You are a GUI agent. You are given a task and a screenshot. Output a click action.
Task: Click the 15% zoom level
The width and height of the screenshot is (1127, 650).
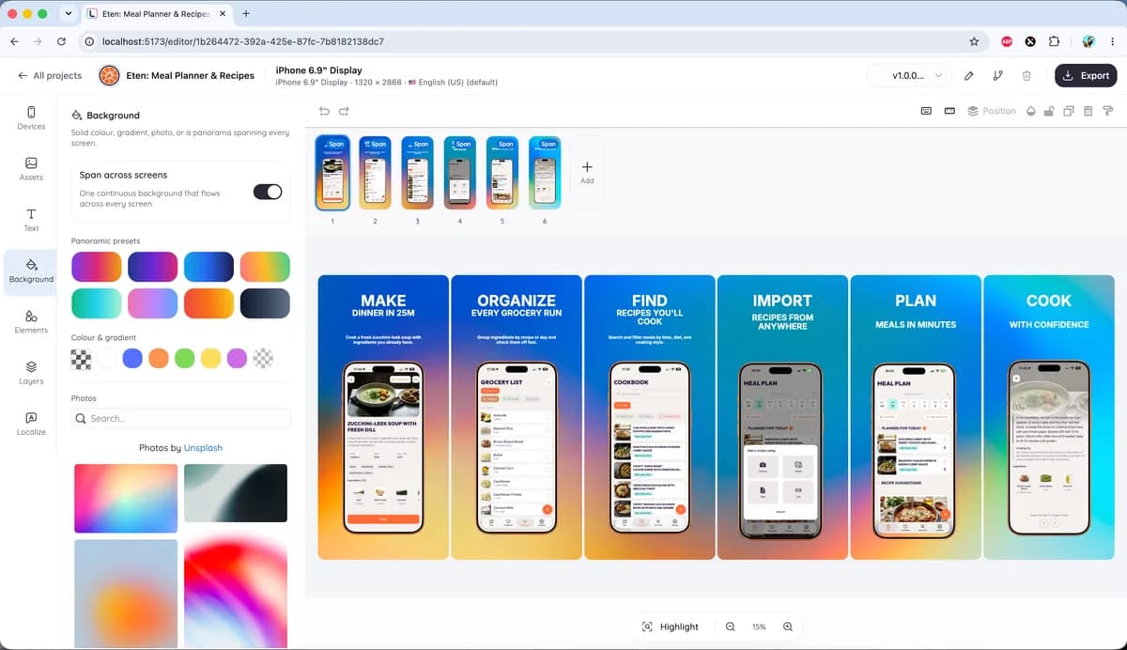pos(759,627)
